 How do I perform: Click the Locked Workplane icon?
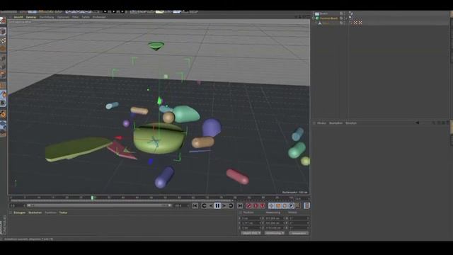click(x=3, y=125)
